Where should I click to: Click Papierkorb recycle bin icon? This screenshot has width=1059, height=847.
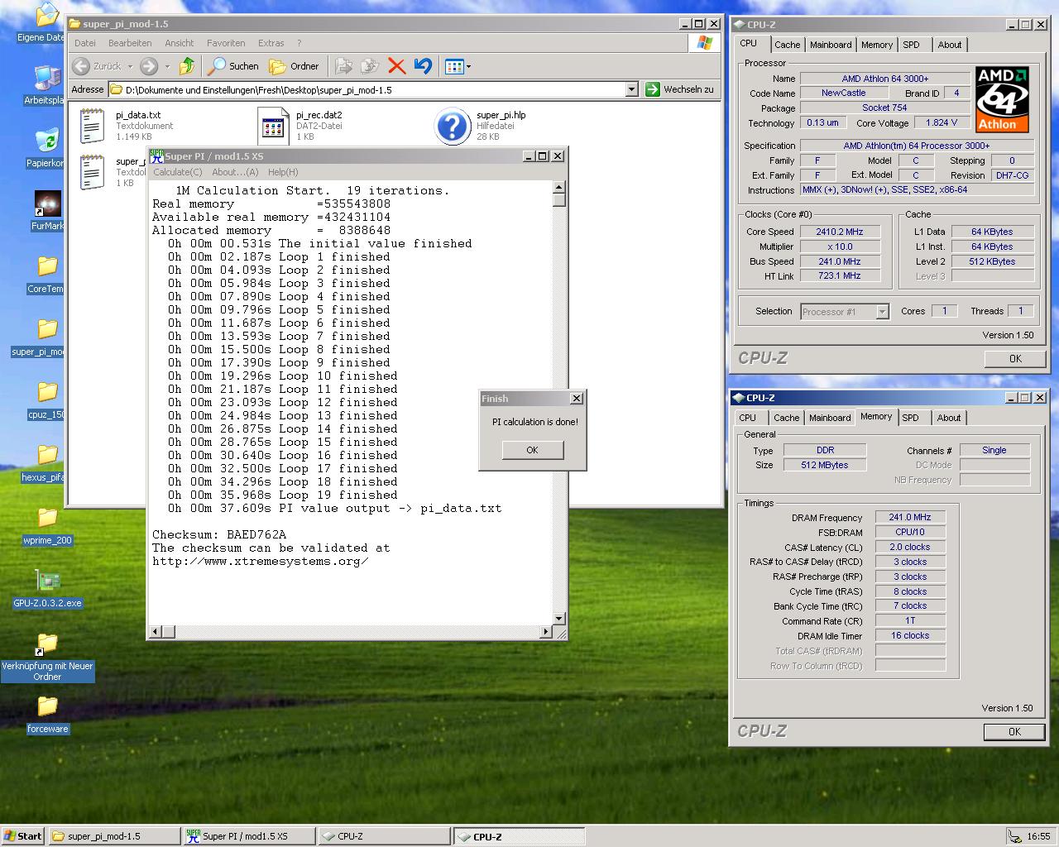click(x=47, y=141)
